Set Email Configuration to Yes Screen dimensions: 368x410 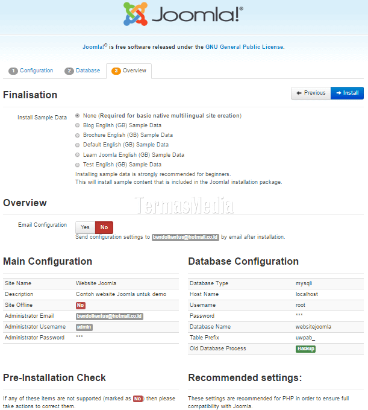tap(85, 227)
